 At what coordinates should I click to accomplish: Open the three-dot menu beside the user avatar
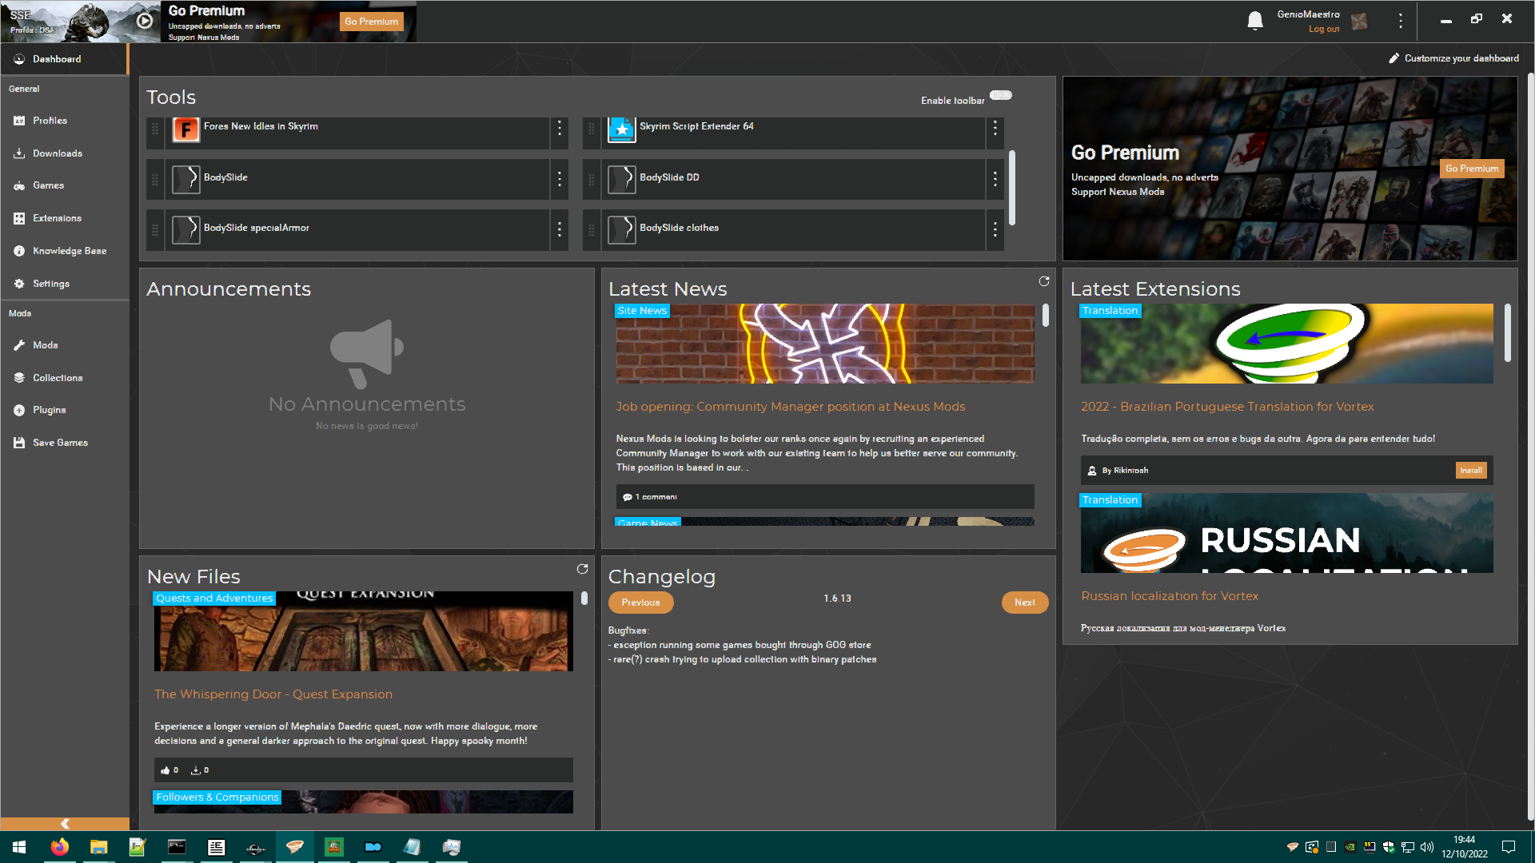point(1400,21)
